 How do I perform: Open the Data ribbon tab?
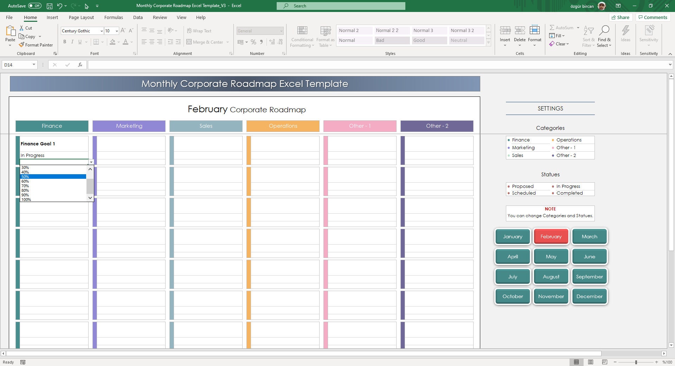click(x=138, y=17)
